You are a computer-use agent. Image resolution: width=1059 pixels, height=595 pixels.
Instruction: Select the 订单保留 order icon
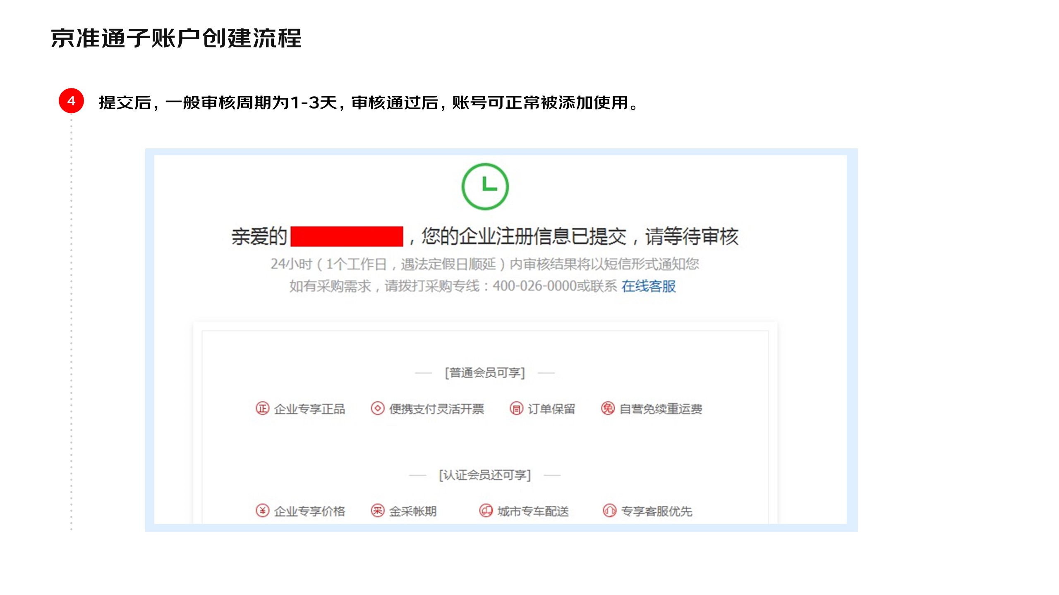[516, 408]
